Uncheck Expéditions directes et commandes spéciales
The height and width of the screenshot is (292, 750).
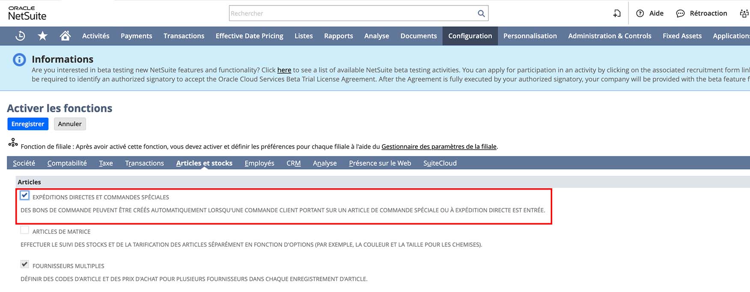(x=25, y=196)
